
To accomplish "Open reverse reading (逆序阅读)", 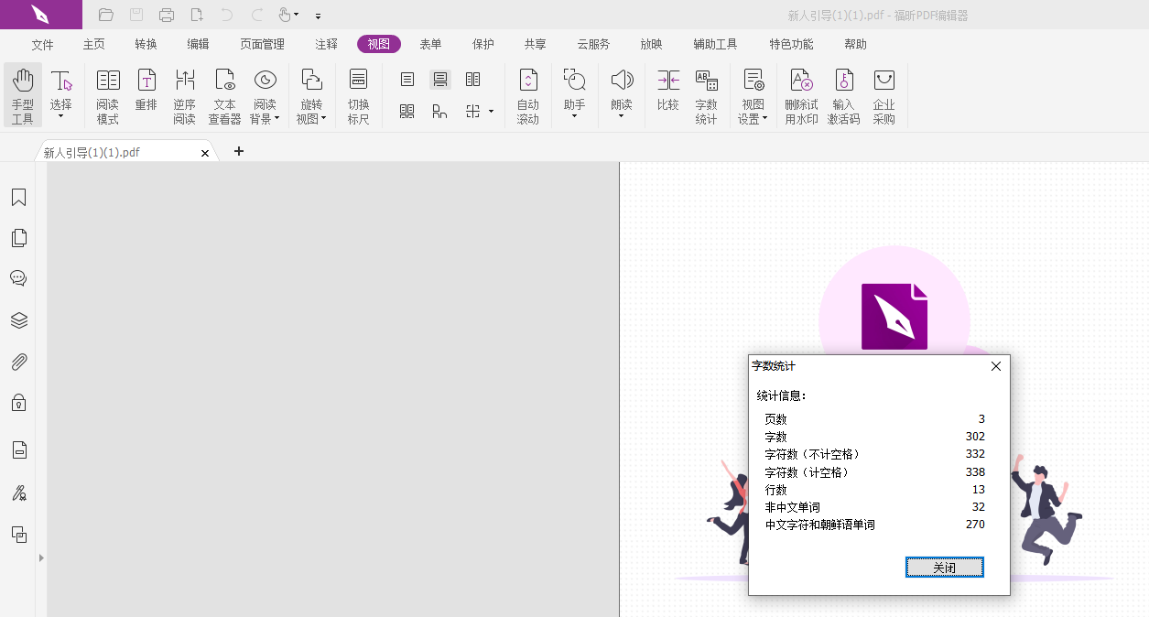I will click(x=184, y=95).
